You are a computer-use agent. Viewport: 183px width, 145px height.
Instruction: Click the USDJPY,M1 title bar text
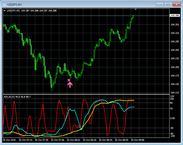14,5
